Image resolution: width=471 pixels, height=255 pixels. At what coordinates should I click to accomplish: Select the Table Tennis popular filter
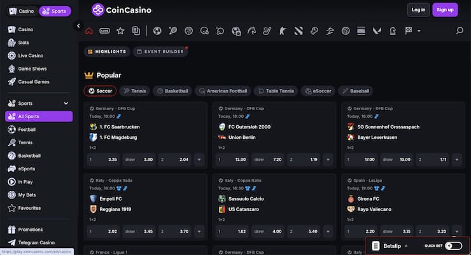[x=276, y=91]
